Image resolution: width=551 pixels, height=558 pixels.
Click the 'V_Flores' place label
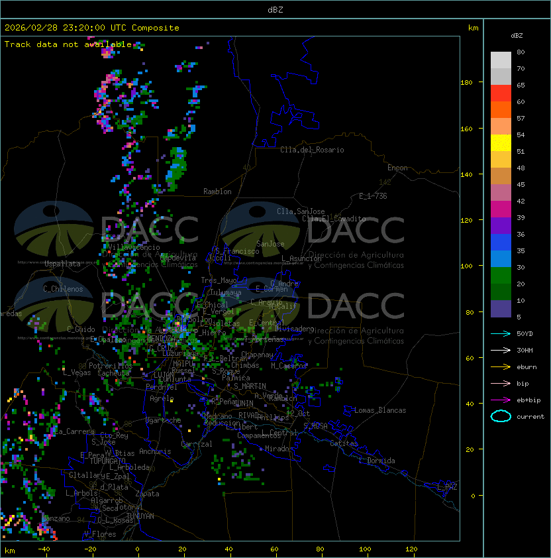point(100,534)
